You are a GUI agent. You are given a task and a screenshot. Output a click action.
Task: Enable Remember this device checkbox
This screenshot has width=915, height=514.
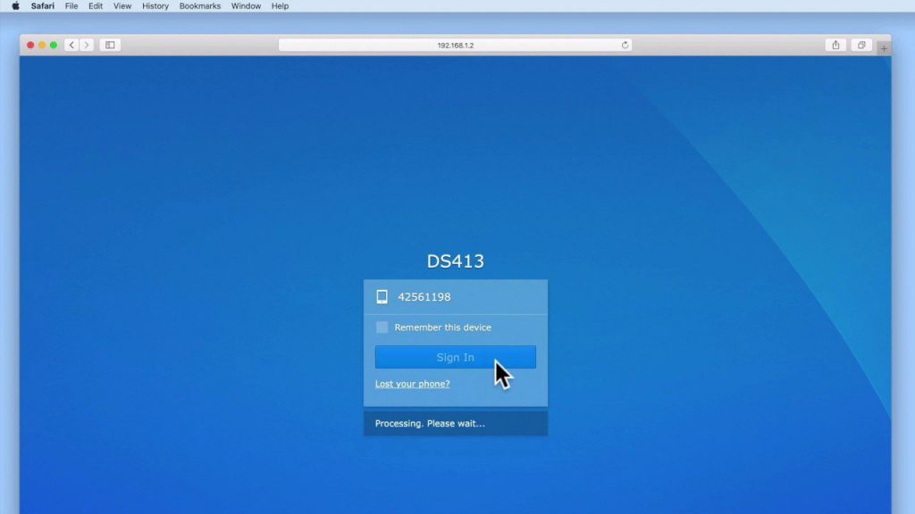pos(382,327)
